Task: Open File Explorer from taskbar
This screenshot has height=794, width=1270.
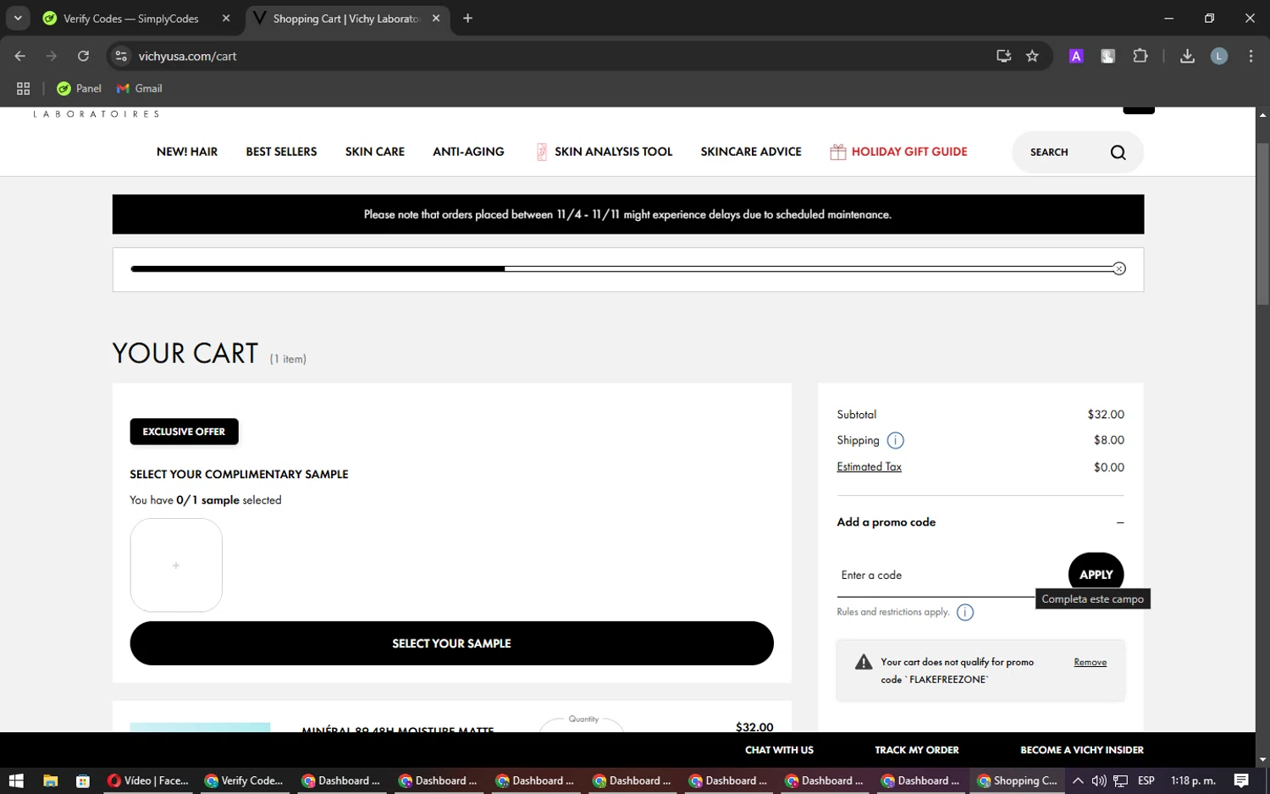Action: coord(50,780)
